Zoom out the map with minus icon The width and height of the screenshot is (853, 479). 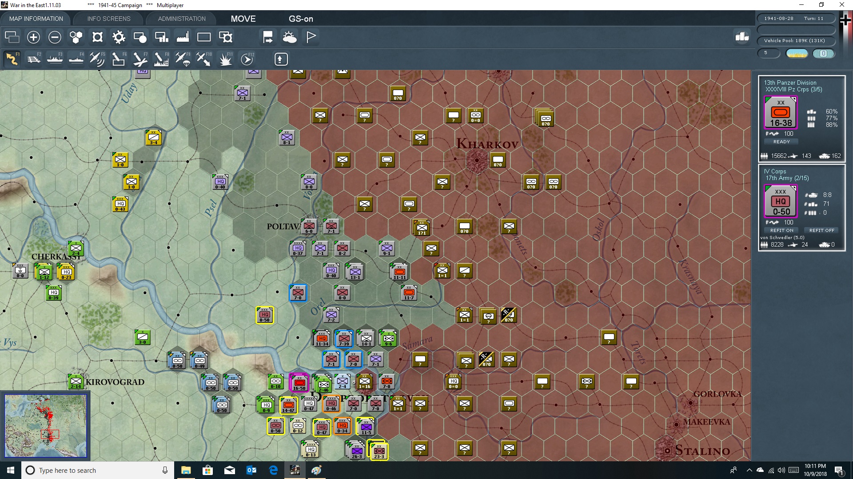[x=55, y=37]
